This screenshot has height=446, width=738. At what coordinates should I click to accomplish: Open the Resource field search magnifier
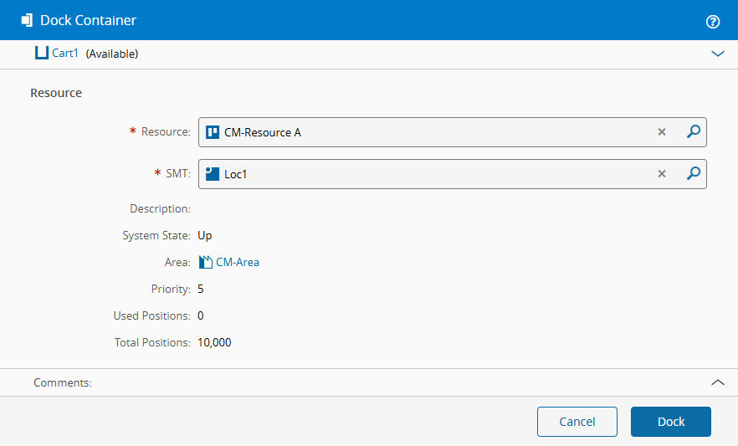tap(693, 132)
